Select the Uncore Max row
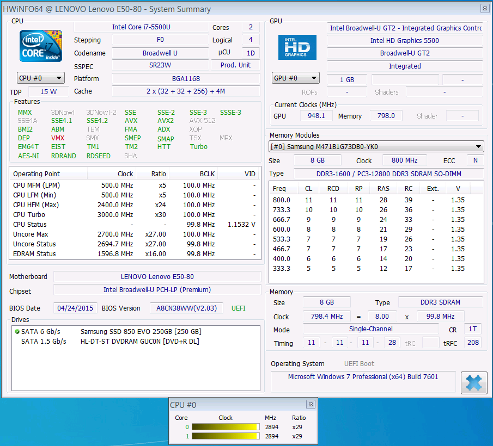The height and width of the screenshot is (446, 493). pyautogui.click(x=135, y=234)
